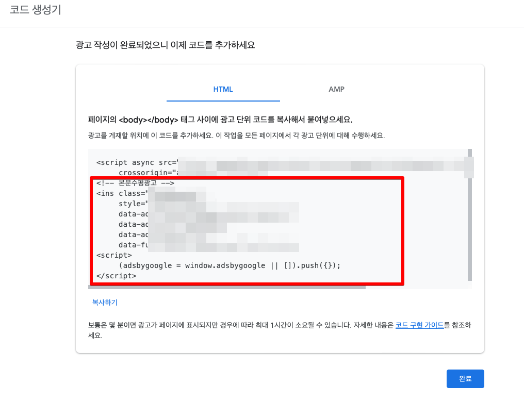The width and height of the screenshot is (524, 402).
Task: Click the '<!-- 본문수평광고 -->' comment line
Action: pos(135,183)
